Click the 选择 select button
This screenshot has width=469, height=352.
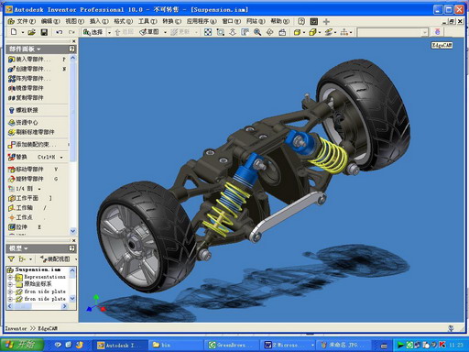point(93,32)
